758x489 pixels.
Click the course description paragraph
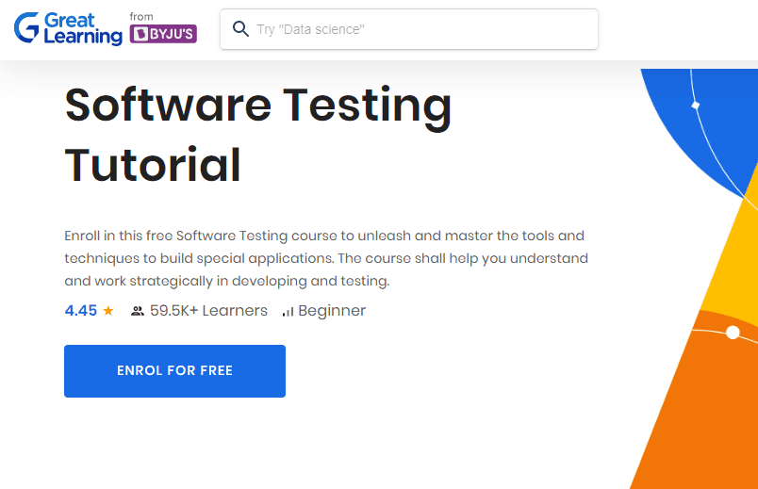click(x=326, y=258)
